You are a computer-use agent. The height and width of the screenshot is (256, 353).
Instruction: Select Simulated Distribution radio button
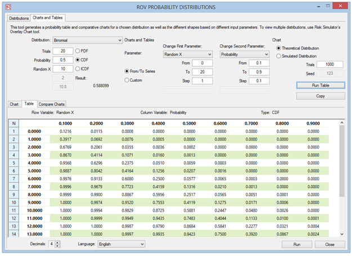(x=296, y=56)
